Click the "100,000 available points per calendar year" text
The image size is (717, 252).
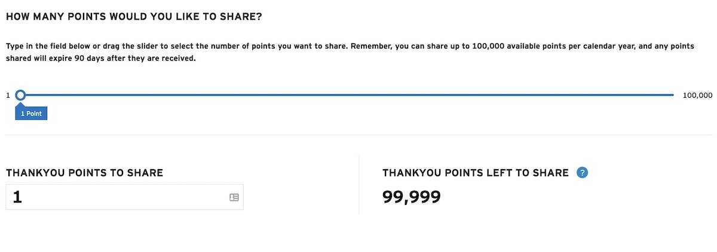coord(547,46)
